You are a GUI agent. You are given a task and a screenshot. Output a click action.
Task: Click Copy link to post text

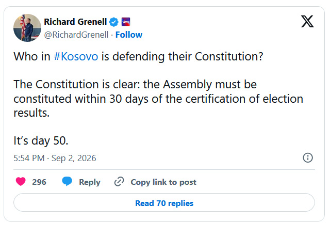coord(163,182)
